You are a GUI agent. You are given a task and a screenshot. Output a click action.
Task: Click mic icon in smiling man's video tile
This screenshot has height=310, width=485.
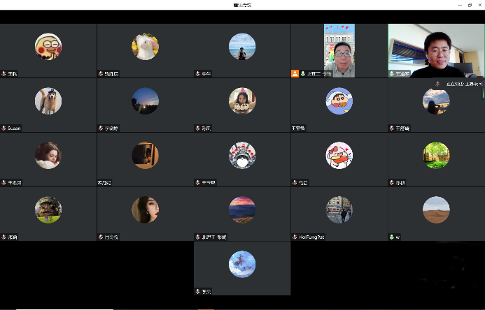click(x=392, y=73)
